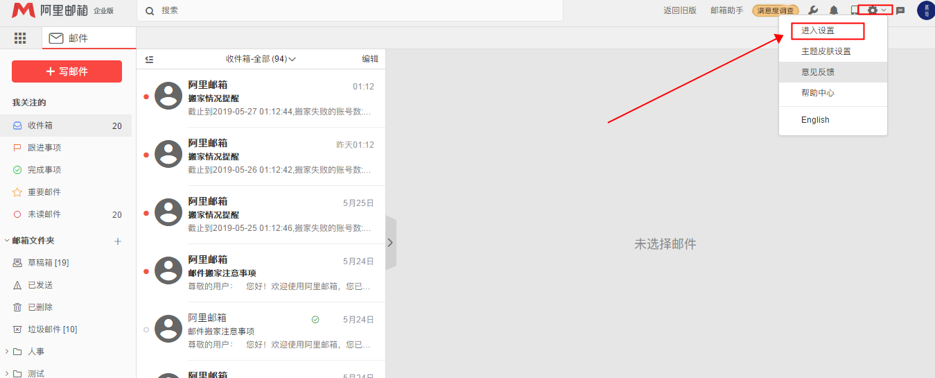Open the app grid launcher icon

[x=20, y=38]
